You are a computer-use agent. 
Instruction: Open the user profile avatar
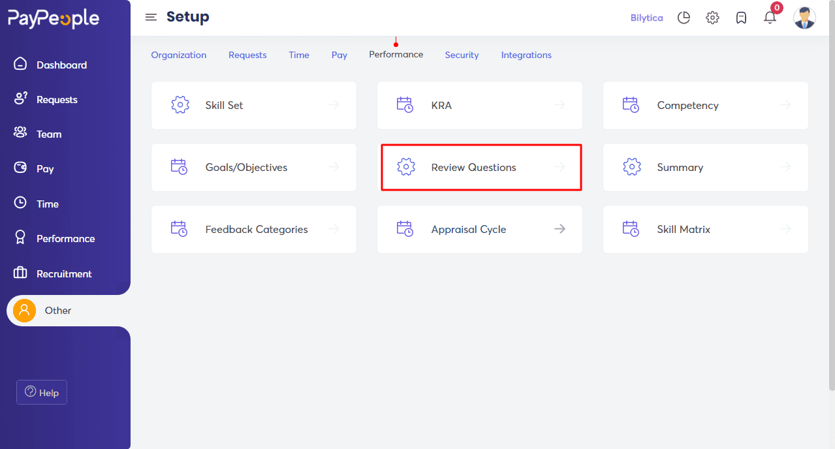(x=804, y=18)
